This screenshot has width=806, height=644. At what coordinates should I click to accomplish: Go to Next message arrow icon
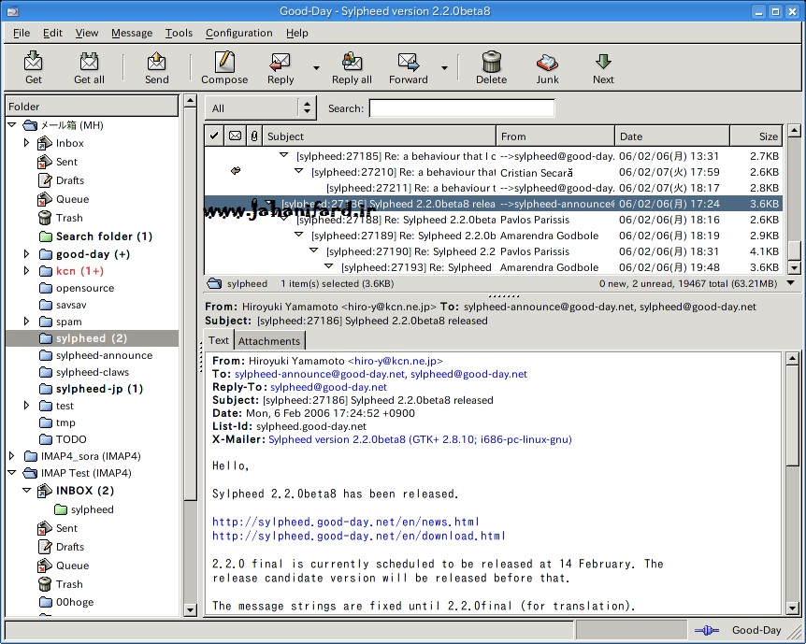pyautogui.click(x=603, y=63)
